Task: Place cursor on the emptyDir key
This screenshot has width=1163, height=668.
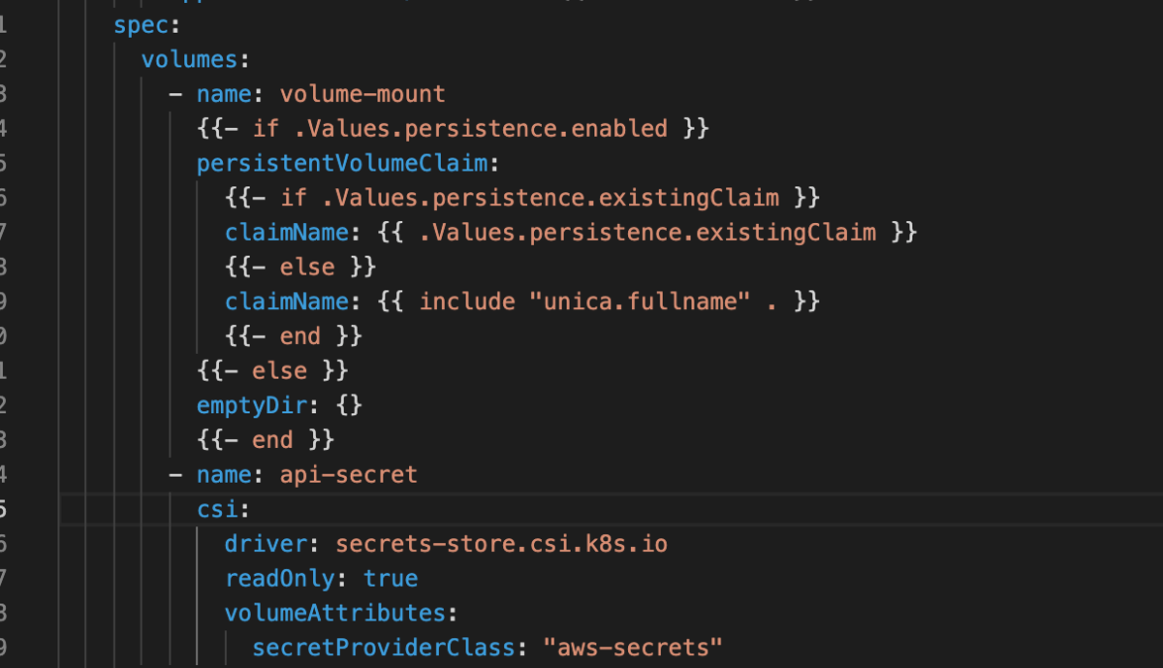Action: tap(251, 405)
